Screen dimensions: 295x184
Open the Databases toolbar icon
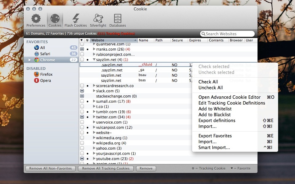[x=117, y=19]
